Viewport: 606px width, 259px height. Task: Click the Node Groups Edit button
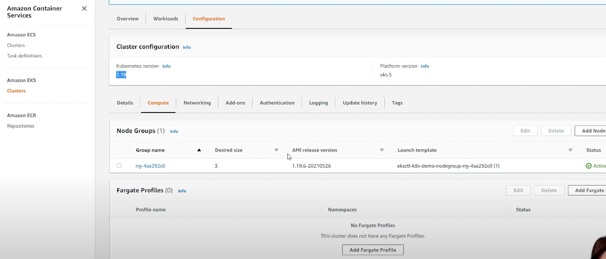click(525, 131)
